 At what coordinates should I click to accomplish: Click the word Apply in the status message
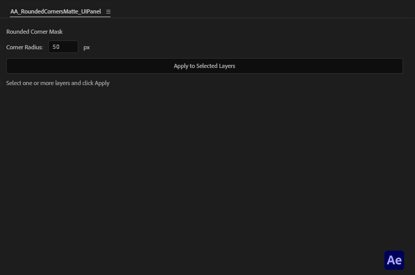pyautogui.click(x=102, y=83)
